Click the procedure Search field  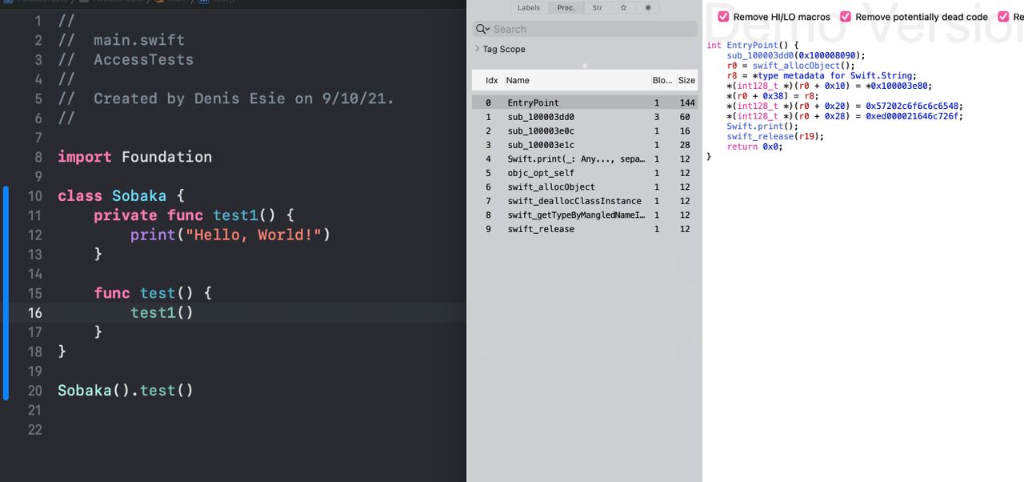[592, 29]
